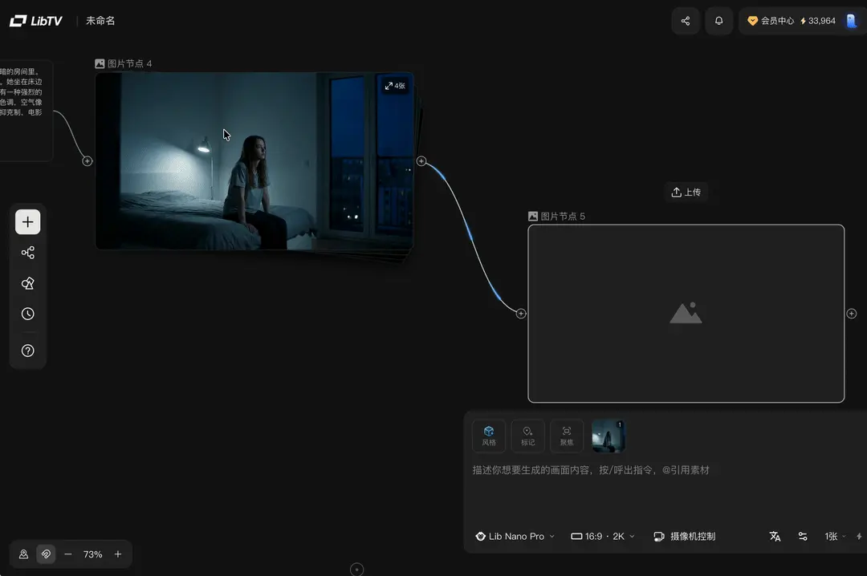Select the 风格 (Style) icon in prompt panel
Image resolution: width=867 pixels, height=576 pixels.
coord(488,436)
